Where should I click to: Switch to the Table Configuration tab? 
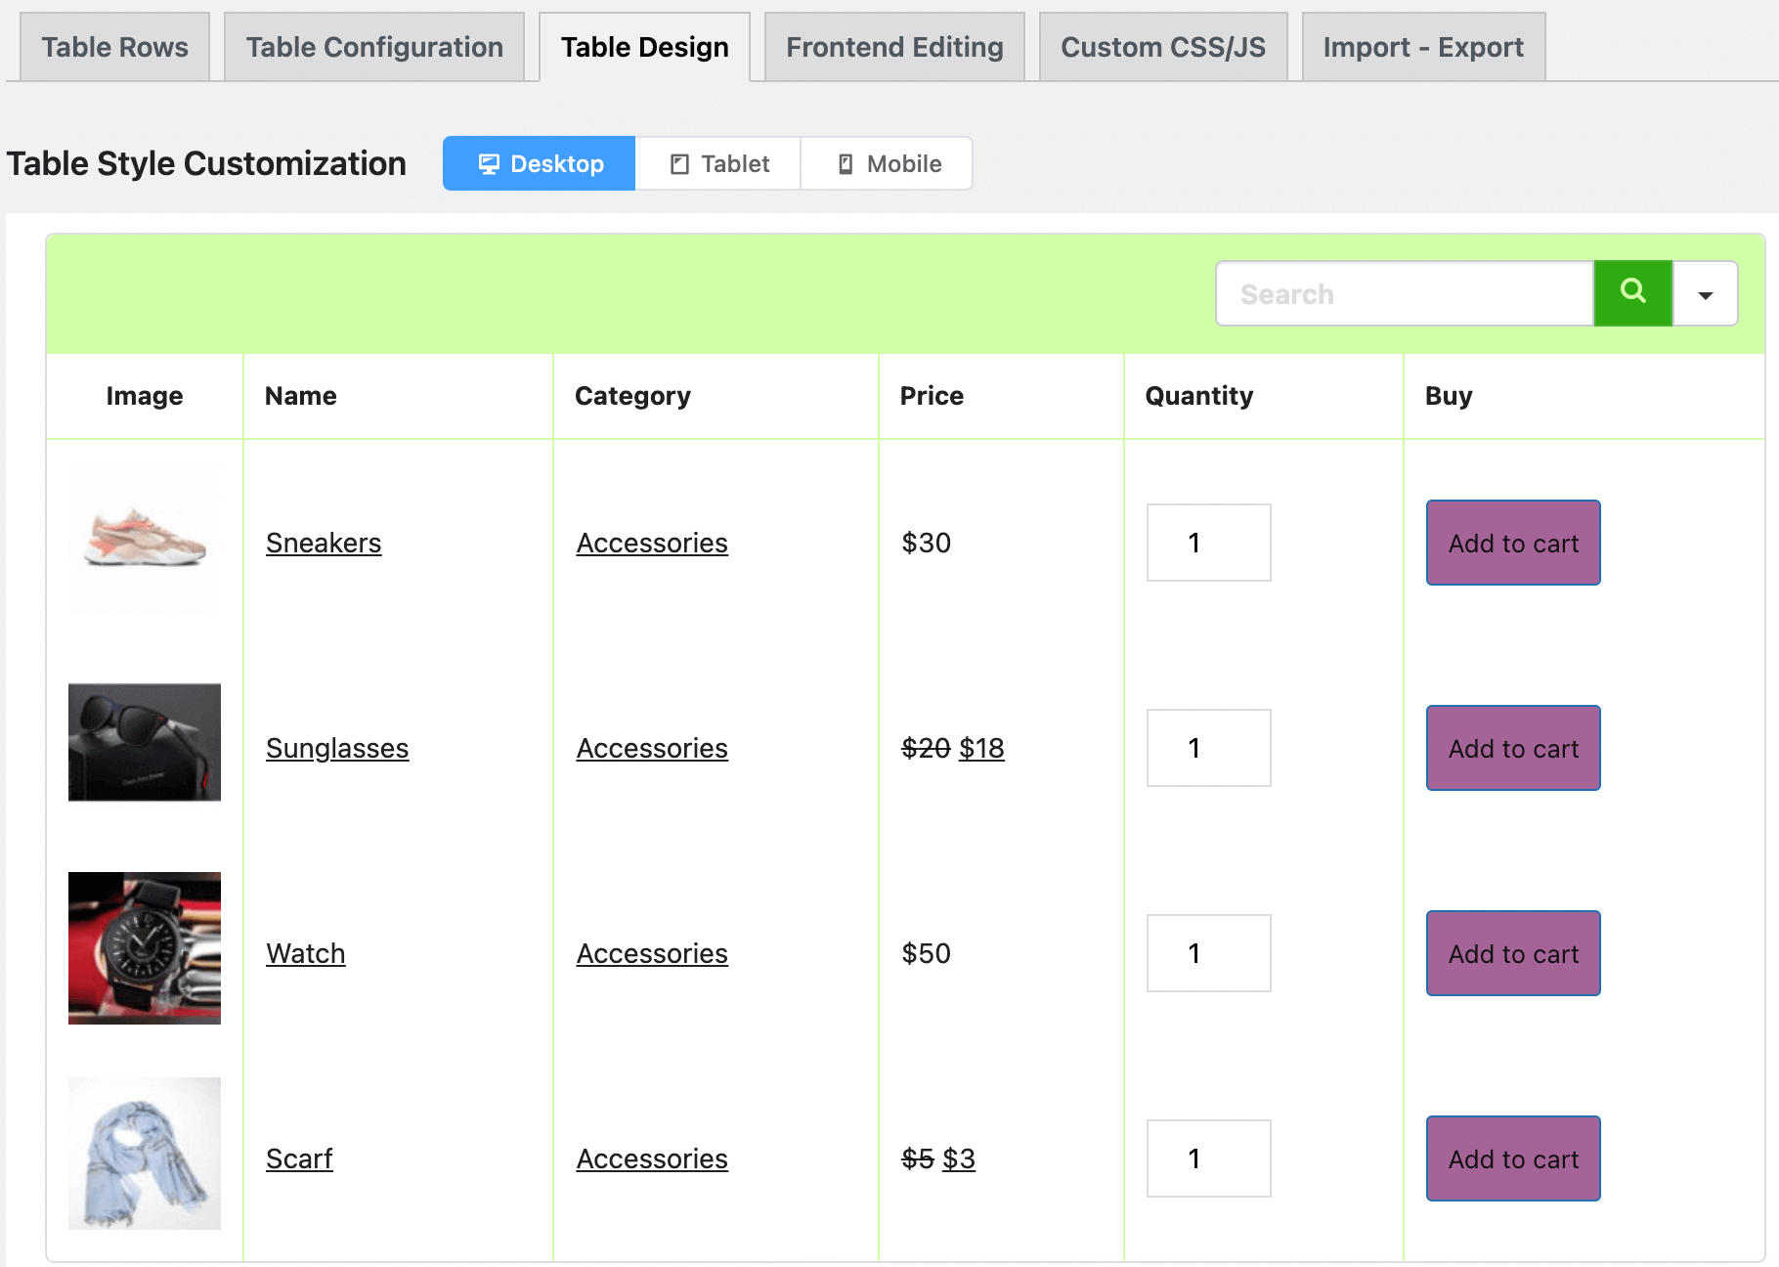[374, 46]
